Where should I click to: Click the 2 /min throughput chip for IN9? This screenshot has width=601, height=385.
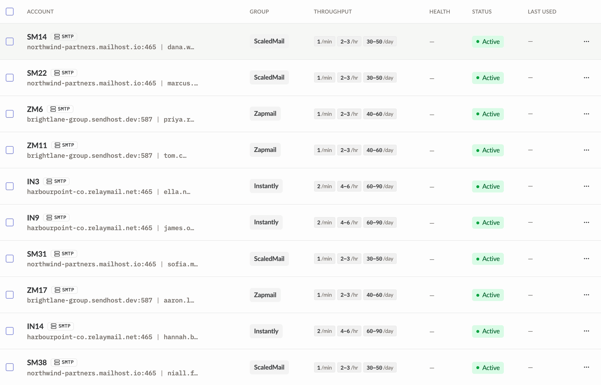(x=325, y=222)
